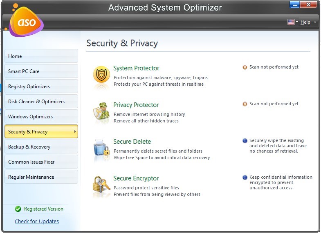Close the Advanced System Optimizer window
This screenshot has width=321, height=233.
tap(308, 4)
